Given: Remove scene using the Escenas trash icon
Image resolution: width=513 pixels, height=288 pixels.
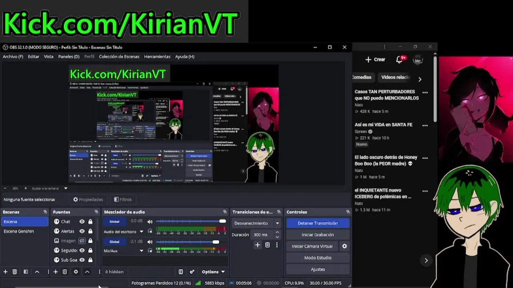Looking at the screenshot, I should click(x=15, y=272).
